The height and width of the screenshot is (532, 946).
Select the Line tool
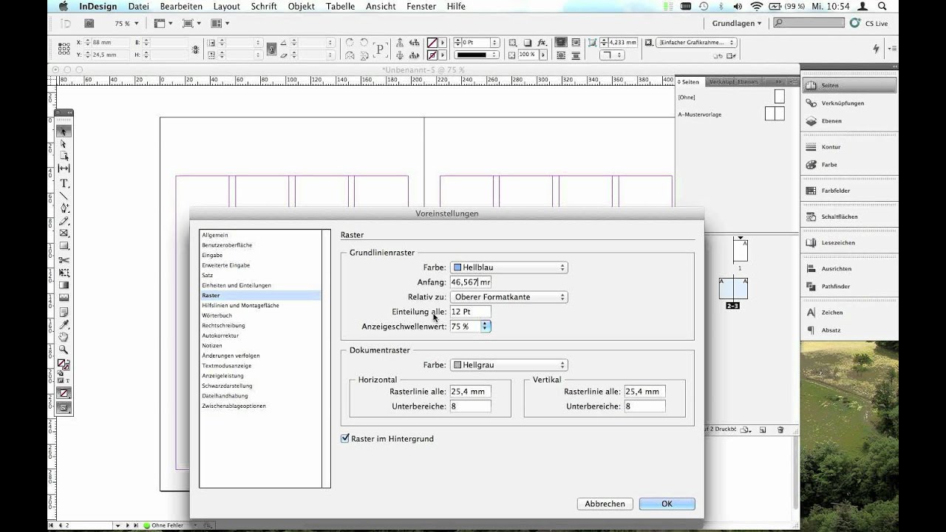point(64,196)
